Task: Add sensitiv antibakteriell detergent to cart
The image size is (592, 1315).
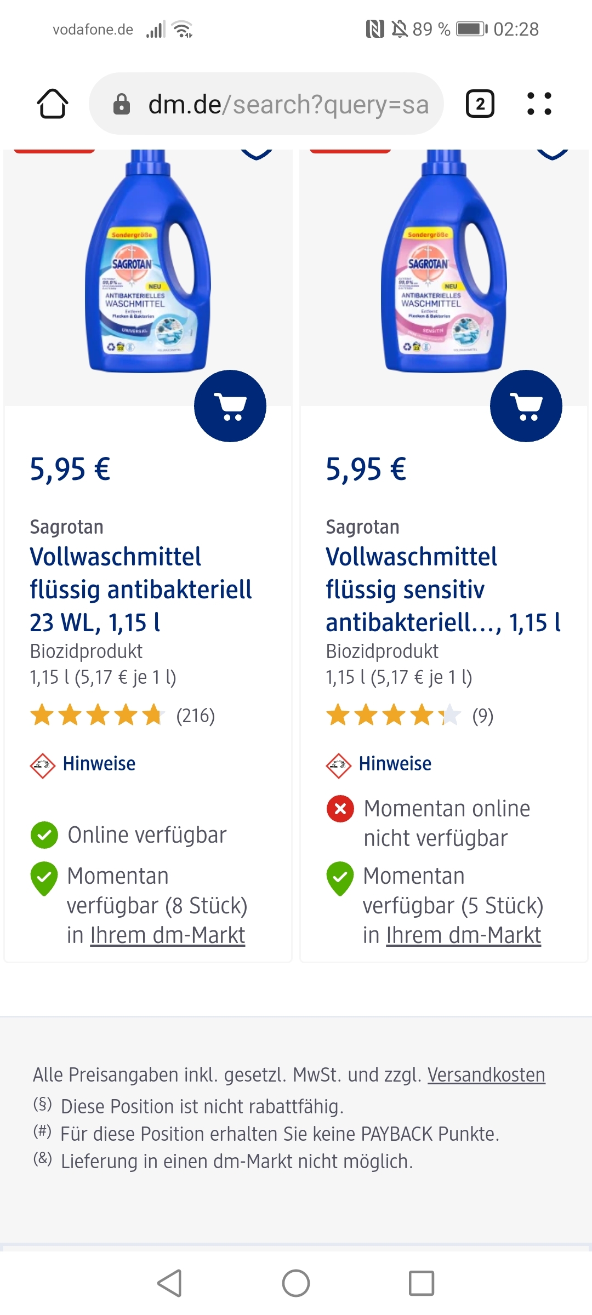Action: point(526,406)
